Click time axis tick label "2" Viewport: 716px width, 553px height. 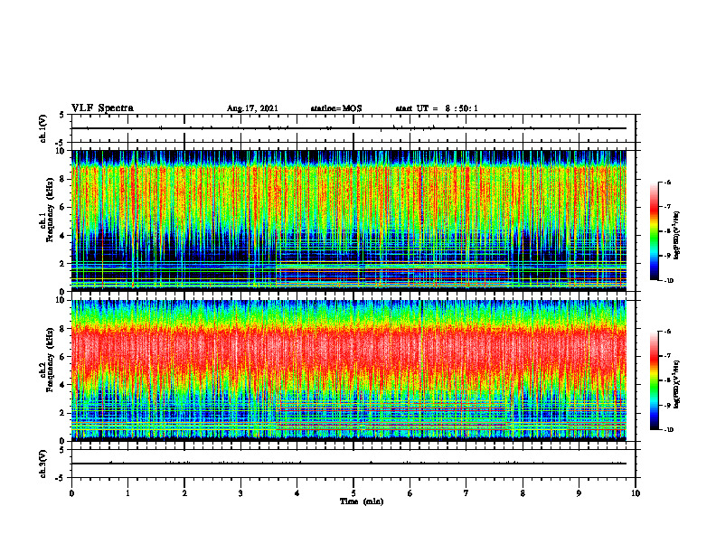(x=184, y=493)
